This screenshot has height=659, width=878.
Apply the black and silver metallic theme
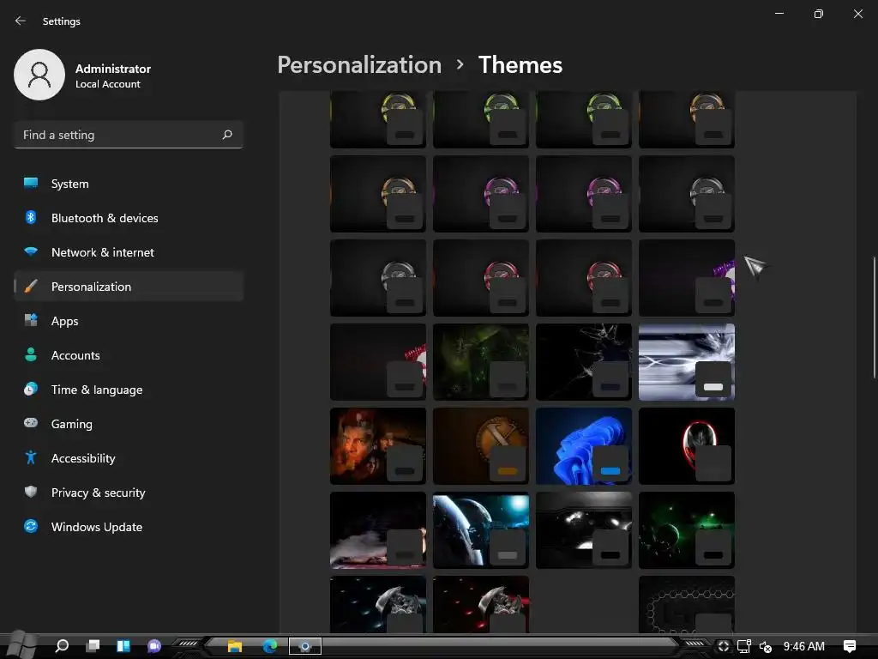tap(583, 530)
